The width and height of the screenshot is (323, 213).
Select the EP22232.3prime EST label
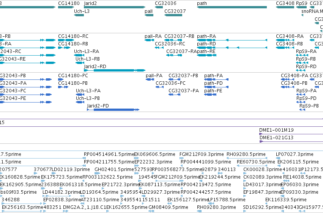click(153, 162)
